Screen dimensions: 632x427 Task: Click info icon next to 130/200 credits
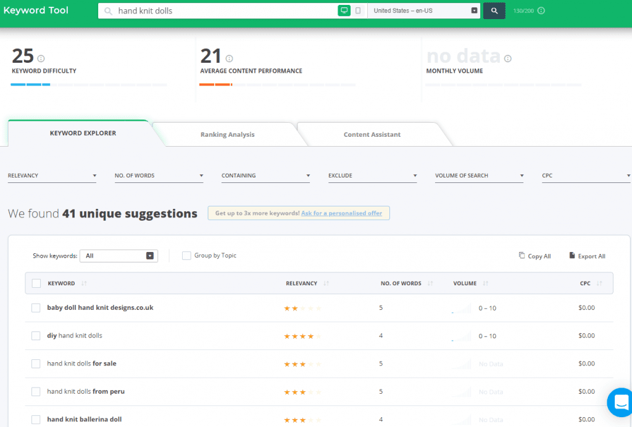[541, 11]
